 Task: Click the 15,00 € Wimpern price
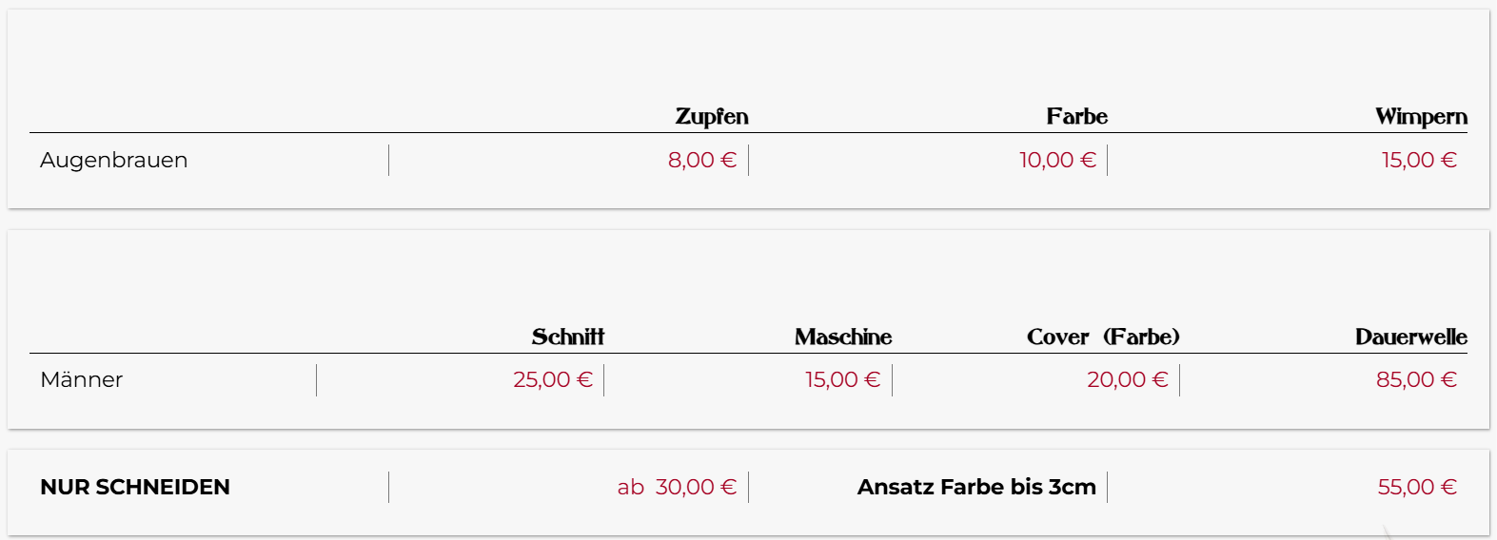coord(1419,160)
